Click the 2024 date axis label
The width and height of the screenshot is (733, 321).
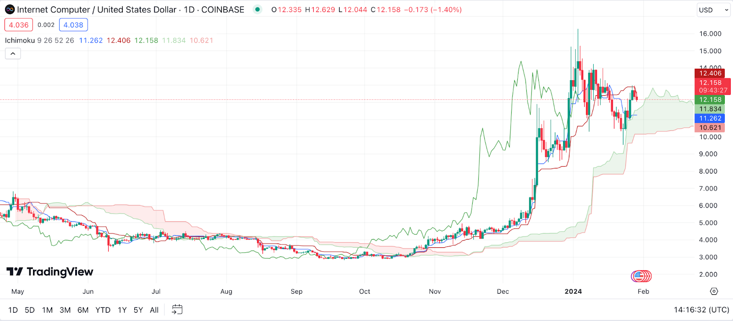point(573,291)
